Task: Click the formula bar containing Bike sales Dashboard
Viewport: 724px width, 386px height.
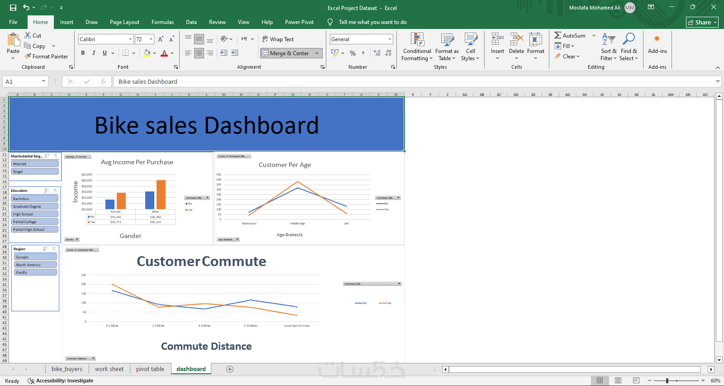Action: pyautogui.click(x=414, y=81)
